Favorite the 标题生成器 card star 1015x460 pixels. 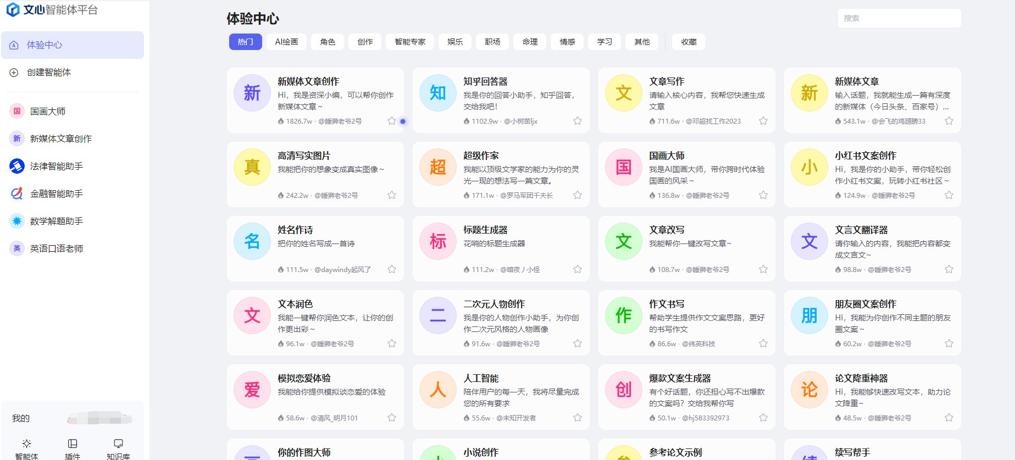coord(578,269)
